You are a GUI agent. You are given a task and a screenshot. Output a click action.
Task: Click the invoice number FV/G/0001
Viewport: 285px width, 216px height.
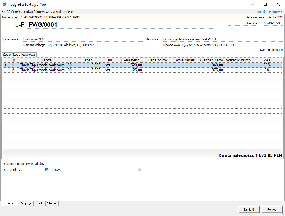click(43, 25)
